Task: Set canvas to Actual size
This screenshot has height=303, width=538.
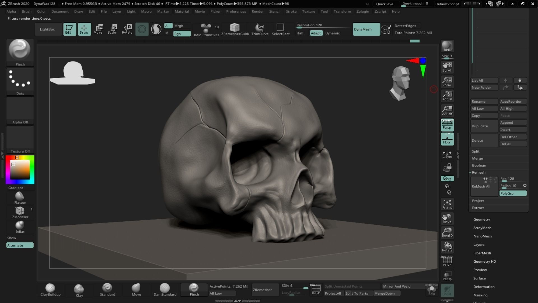Action: [x=447, y=96]
